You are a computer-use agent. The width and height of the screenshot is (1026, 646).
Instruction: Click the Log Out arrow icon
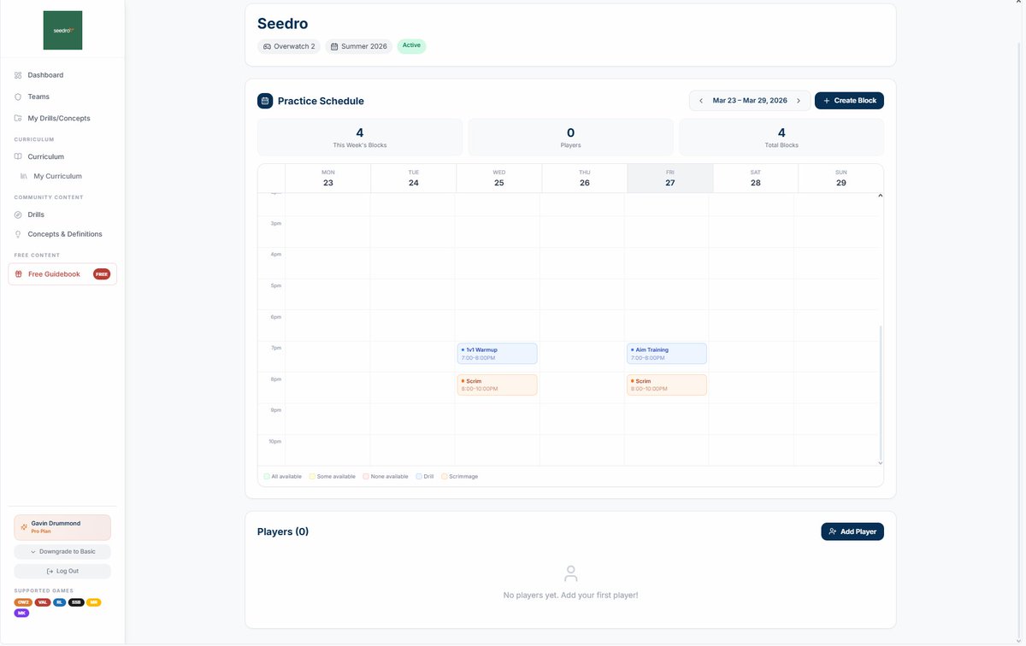tap(50, 571)
